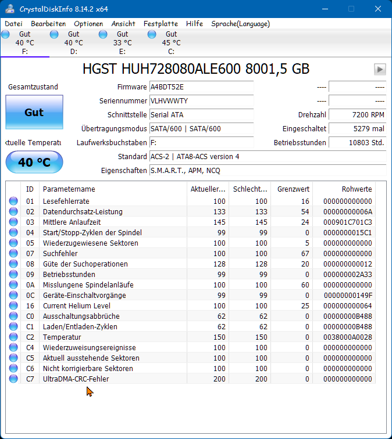Select the UltraDMA-CRC-Fehler row name
The width and height of the screenshot is (392, 439).
(x=76, y=379)
